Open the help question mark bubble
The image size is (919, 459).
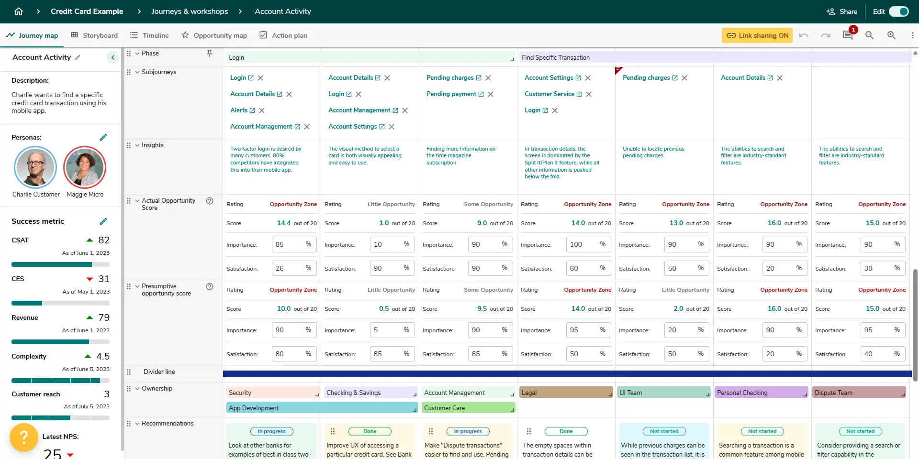point(23,437)
